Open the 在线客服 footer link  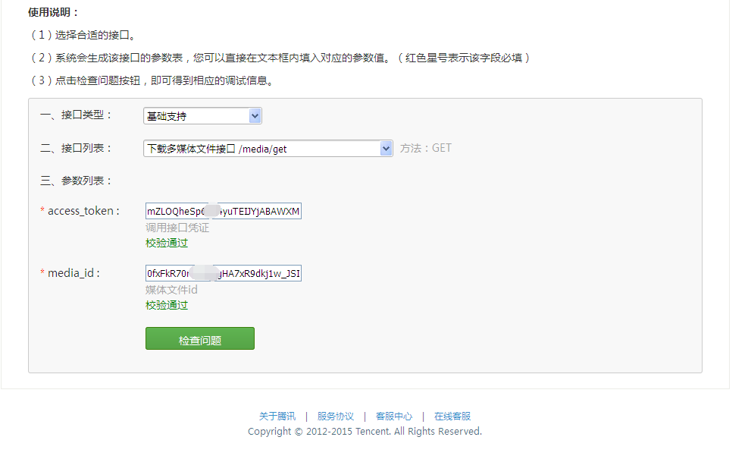(451, 416)
